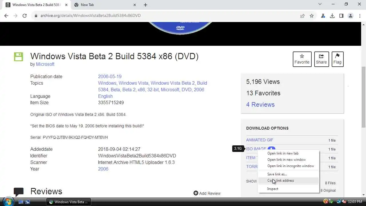Click the address bar URL field
The height and width of the screenshot is (206, 366).
tap(166, 16)
